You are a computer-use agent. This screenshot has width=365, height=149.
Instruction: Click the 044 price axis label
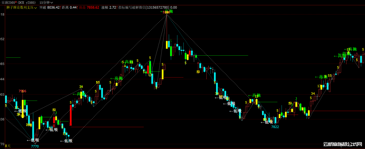[3, 79]
